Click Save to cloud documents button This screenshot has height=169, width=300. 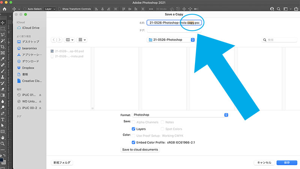pos(140,150)
